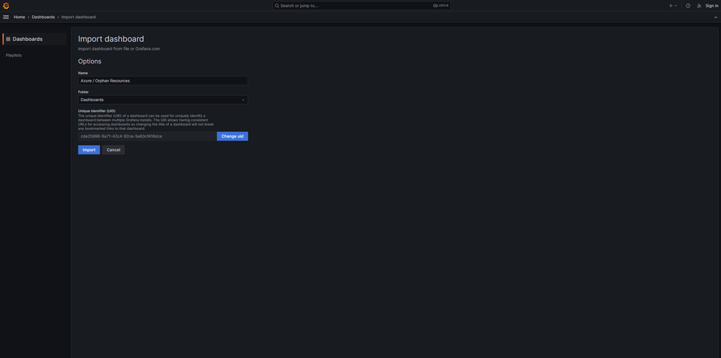Click the UID value field

tap(147, 136)
